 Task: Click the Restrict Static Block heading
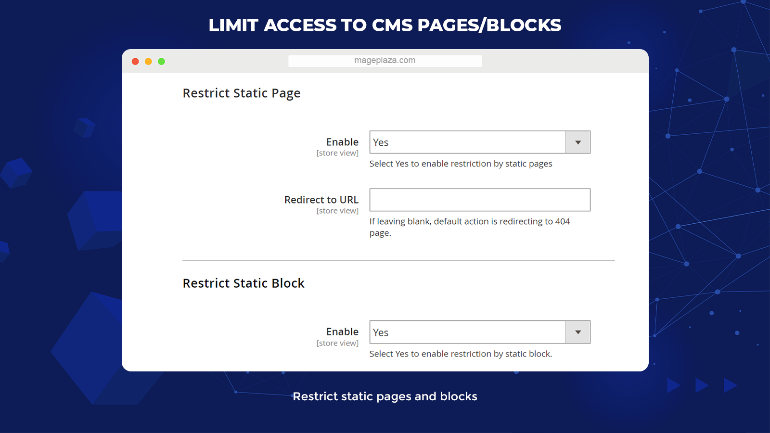[x=244, y=283]
